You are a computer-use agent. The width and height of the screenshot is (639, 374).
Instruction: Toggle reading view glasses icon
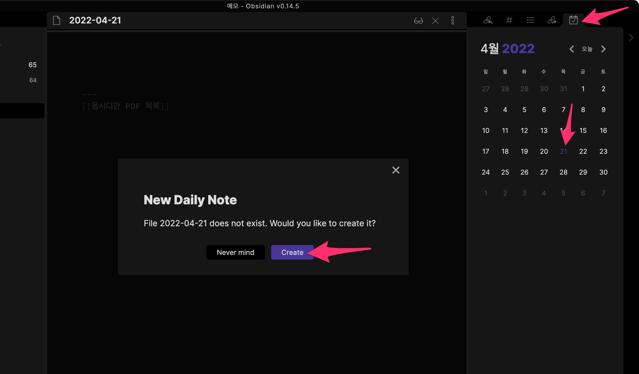click(418, 21)
